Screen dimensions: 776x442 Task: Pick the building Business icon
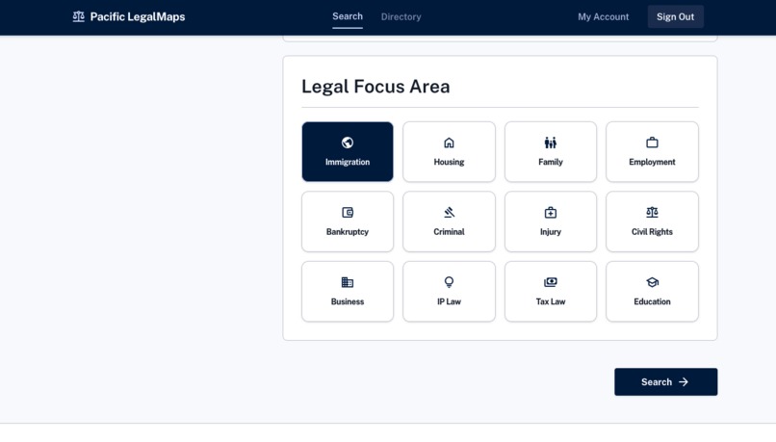[348, 282]
